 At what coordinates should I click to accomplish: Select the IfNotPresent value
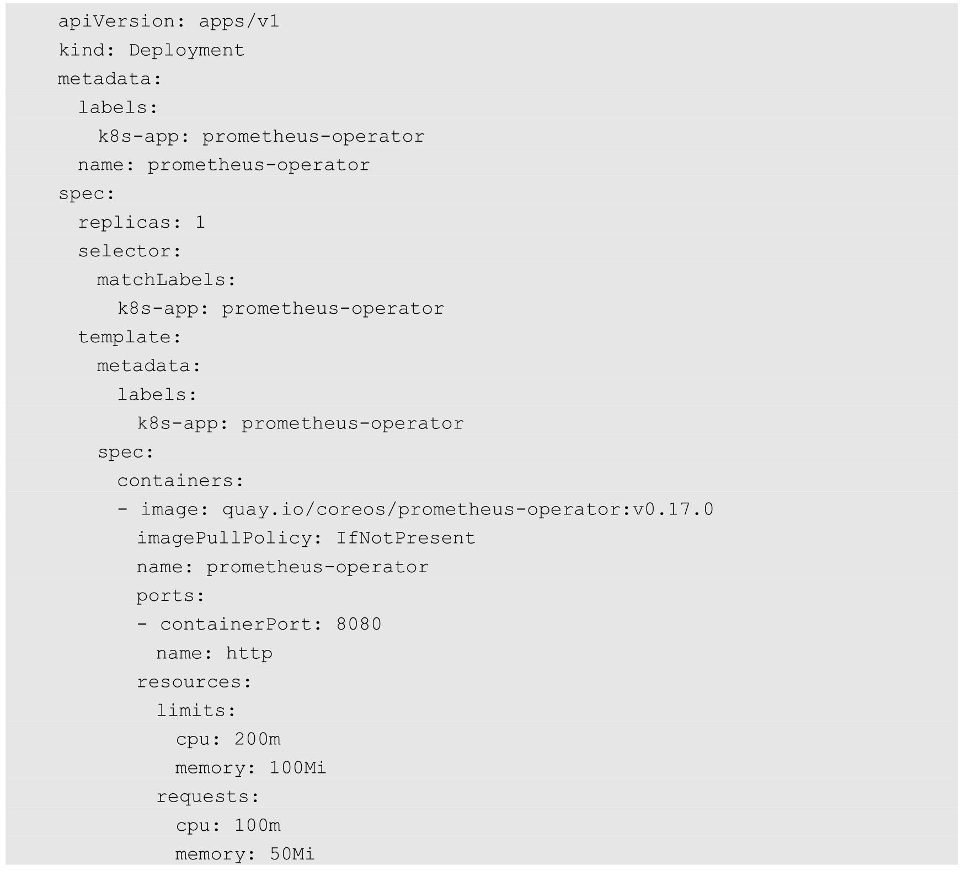click(x=405, y=537)
